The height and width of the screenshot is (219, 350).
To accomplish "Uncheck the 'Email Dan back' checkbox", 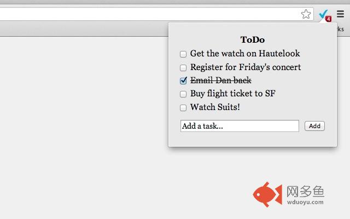I will (x=183, y=81).
